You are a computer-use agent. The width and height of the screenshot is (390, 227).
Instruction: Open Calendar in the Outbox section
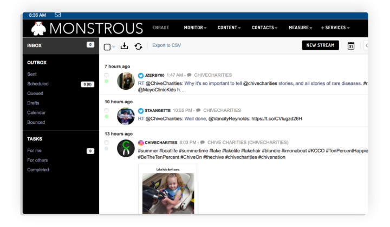point(36,112)
